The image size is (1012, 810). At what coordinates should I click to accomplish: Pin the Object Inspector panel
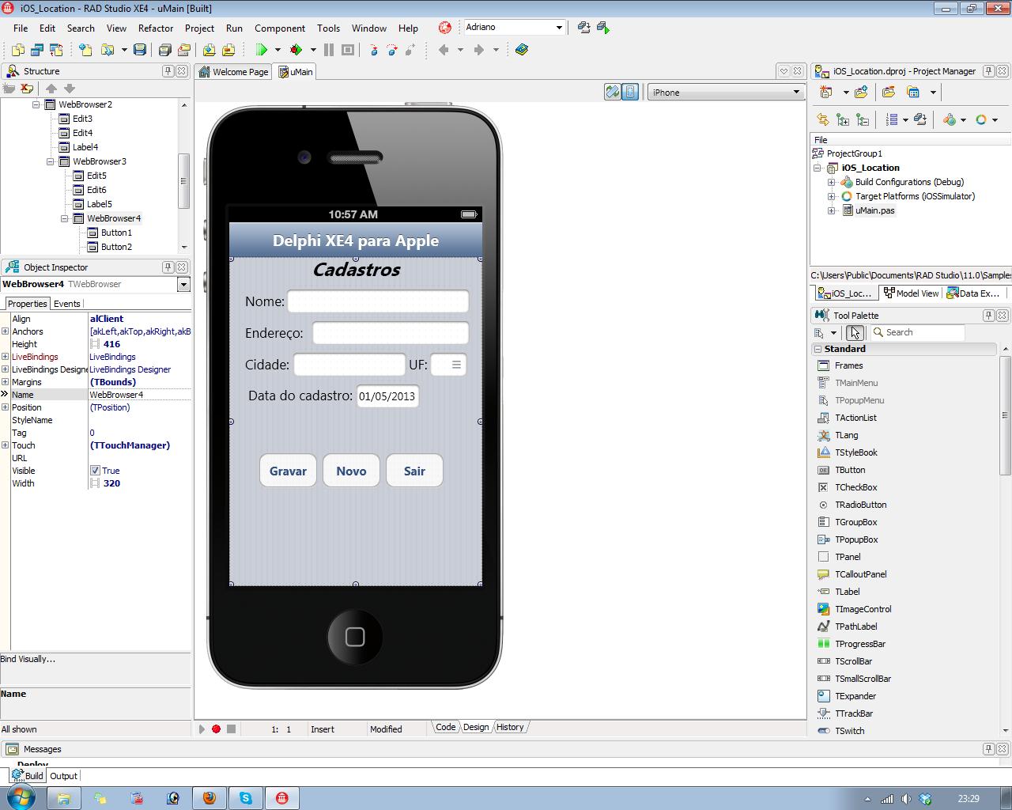[168, 267]
